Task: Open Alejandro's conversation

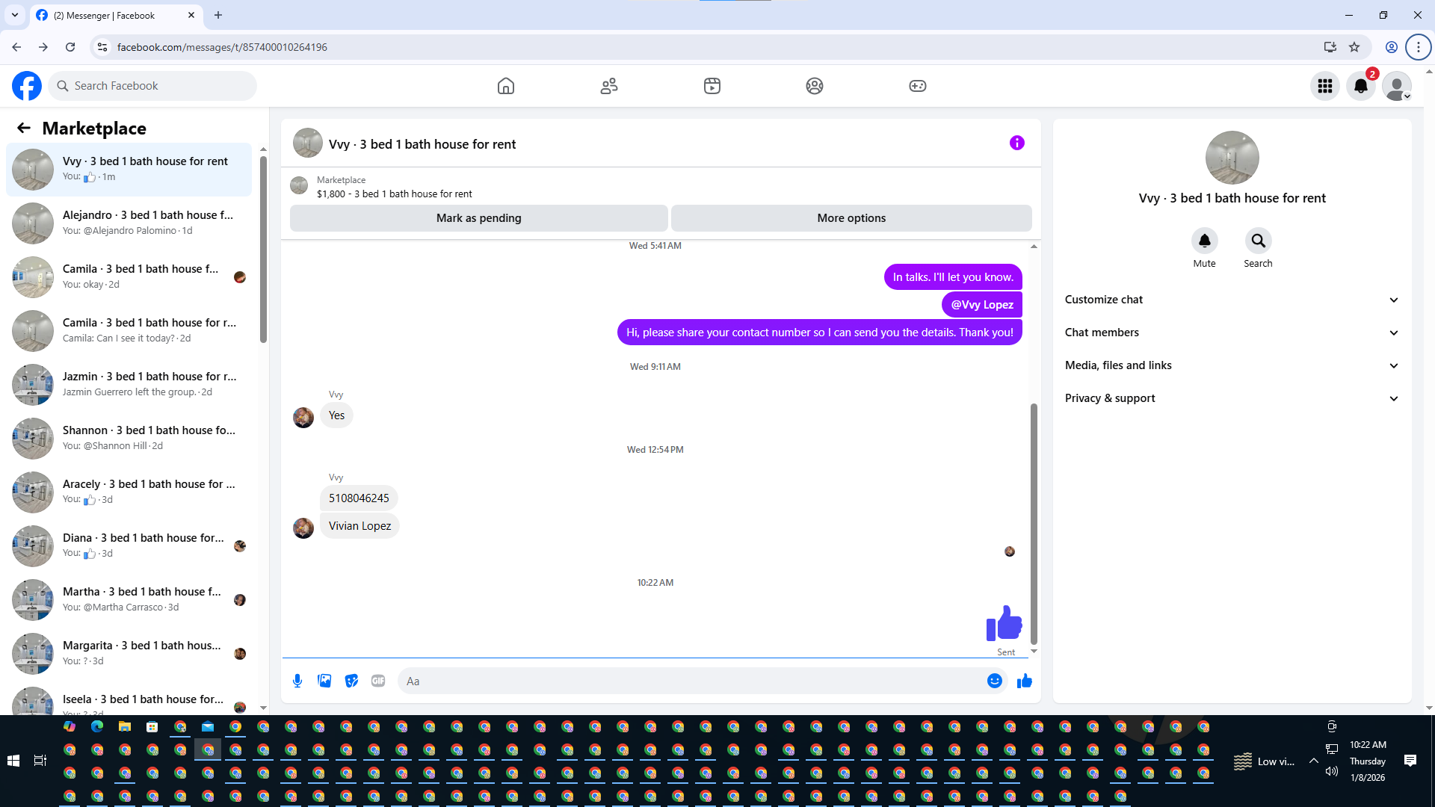Action: (129, 223)
